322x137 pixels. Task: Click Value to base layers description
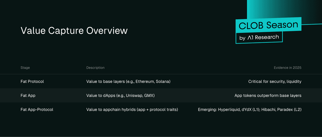coord(128,81)
